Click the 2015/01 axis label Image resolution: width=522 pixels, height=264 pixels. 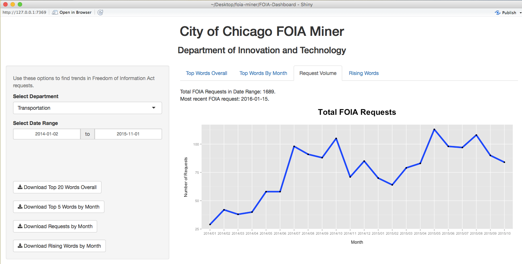pos(378,234)
